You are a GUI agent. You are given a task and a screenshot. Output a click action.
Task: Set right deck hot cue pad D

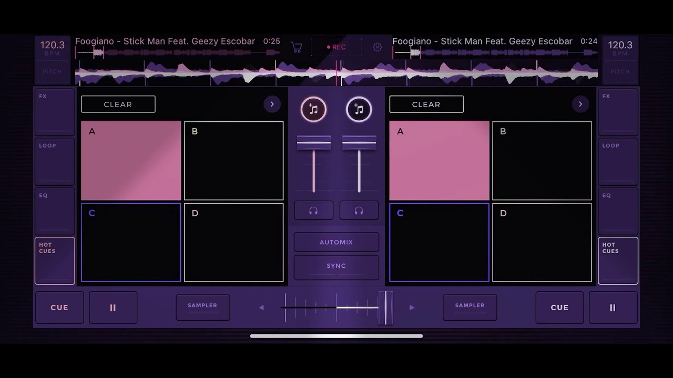pyautogui.click(x=542, y=243)
